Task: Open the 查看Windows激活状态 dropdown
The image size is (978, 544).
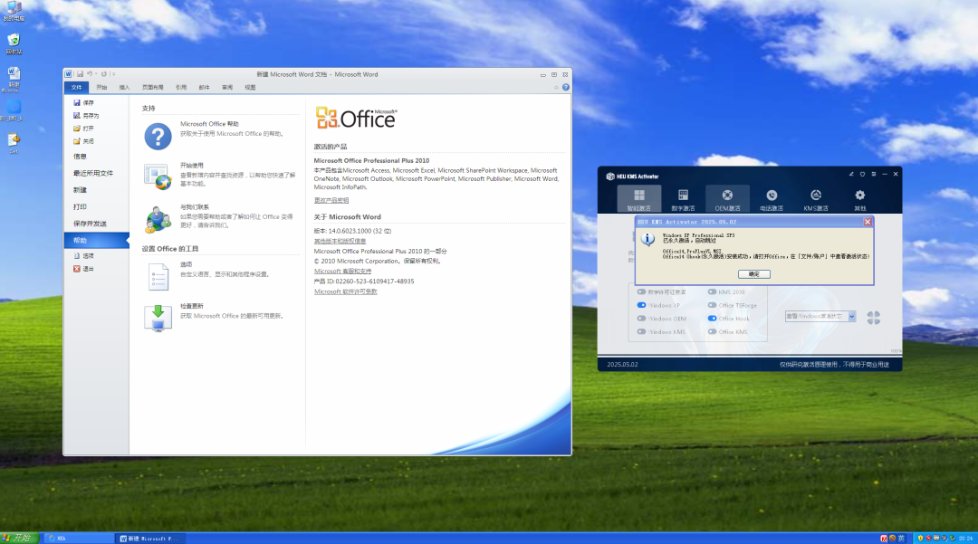Action: 820,317
